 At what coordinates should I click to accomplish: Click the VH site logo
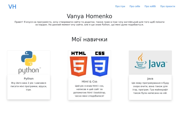12,7
